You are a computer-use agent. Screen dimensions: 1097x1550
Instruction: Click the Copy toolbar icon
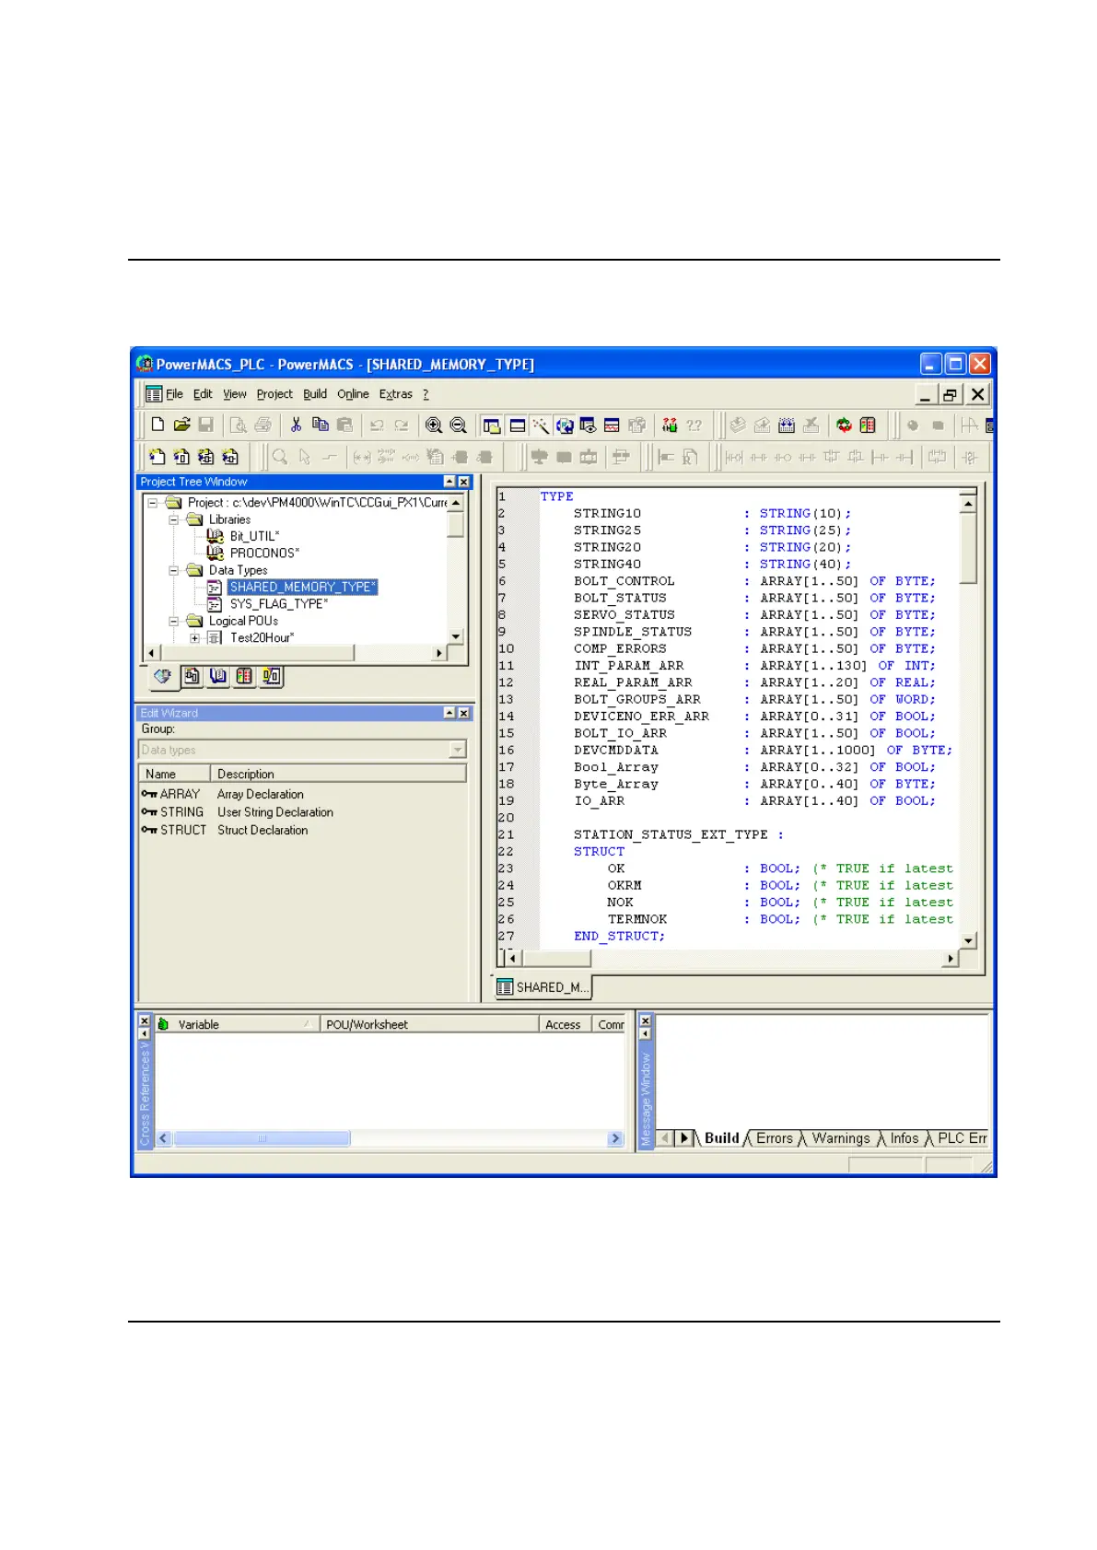(320, 425)
